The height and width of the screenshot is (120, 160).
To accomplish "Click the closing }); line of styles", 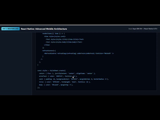I will [x=39, y=87].
